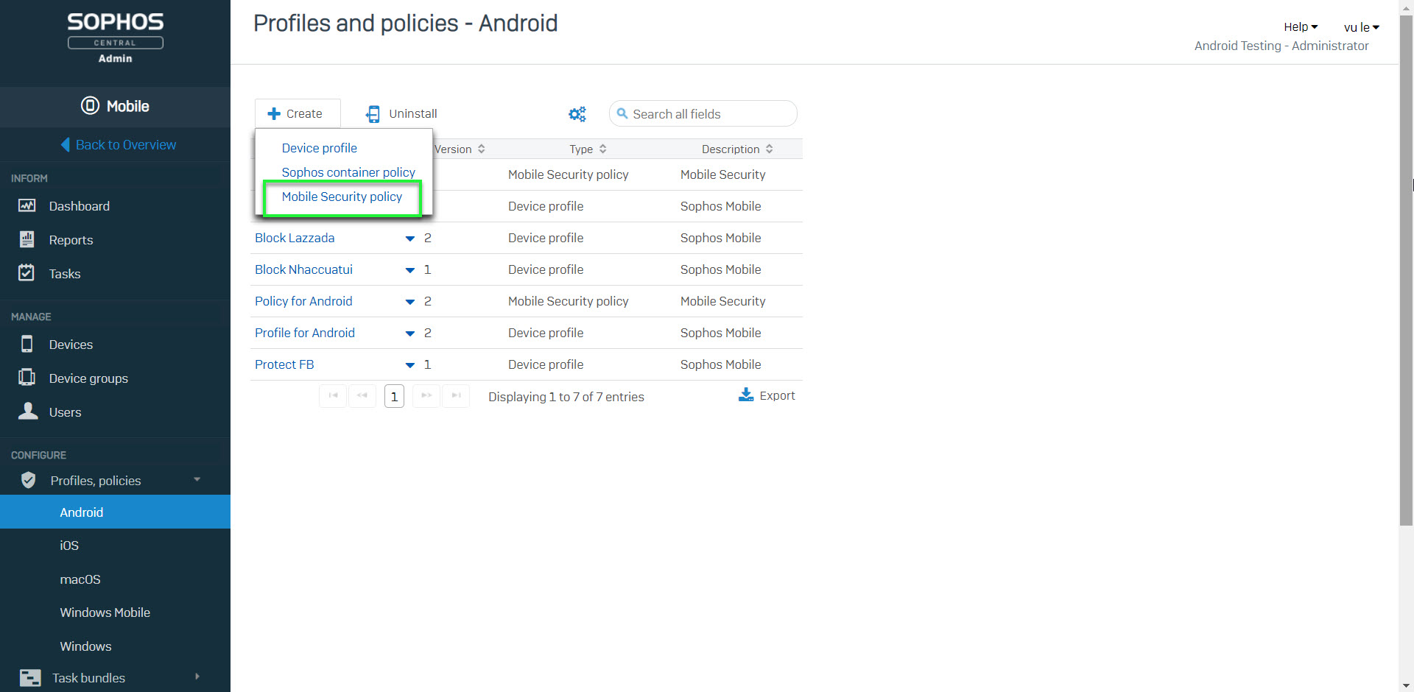Go to first page pagination button
This screenshot has width=1414, height=692.
[333, 396]
